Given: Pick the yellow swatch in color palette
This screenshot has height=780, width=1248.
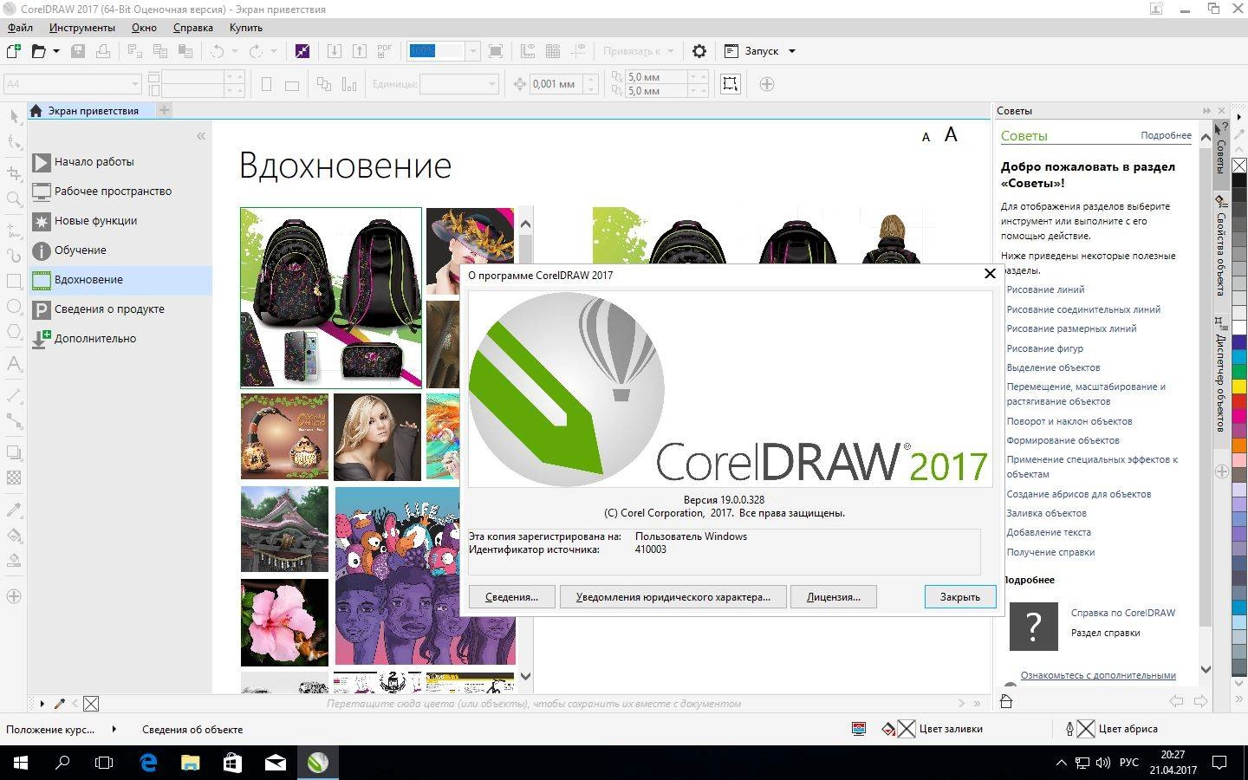Looking at the screenshot, I should (x=1239, y=386).
